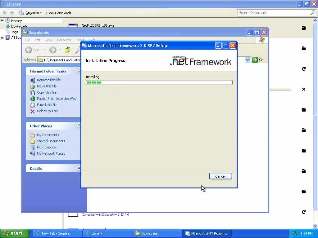318x238 pixels.
Task: Click the setup icon in .NET dialog title bar
Action: [84, 46]
